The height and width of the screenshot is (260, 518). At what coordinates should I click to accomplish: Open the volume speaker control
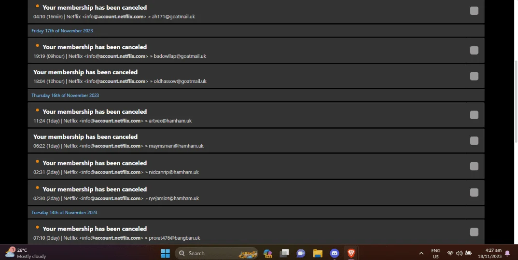459,253
